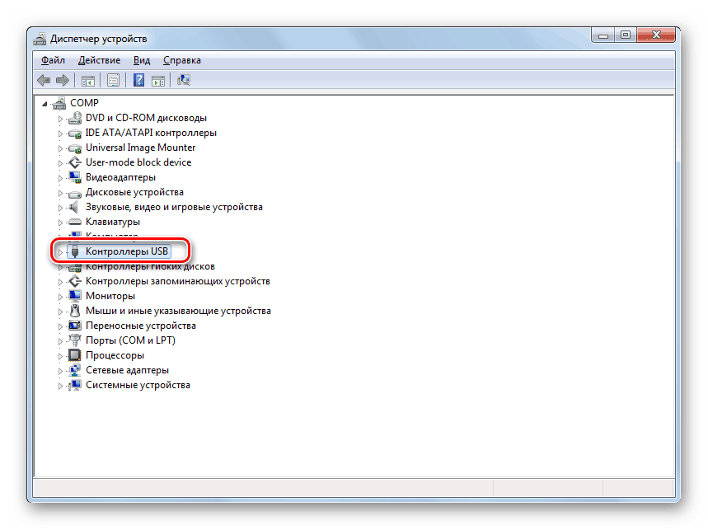Toggle the action pane toolbar icon
Viewport: 708px width, 530px height.
tap(158, 81)
